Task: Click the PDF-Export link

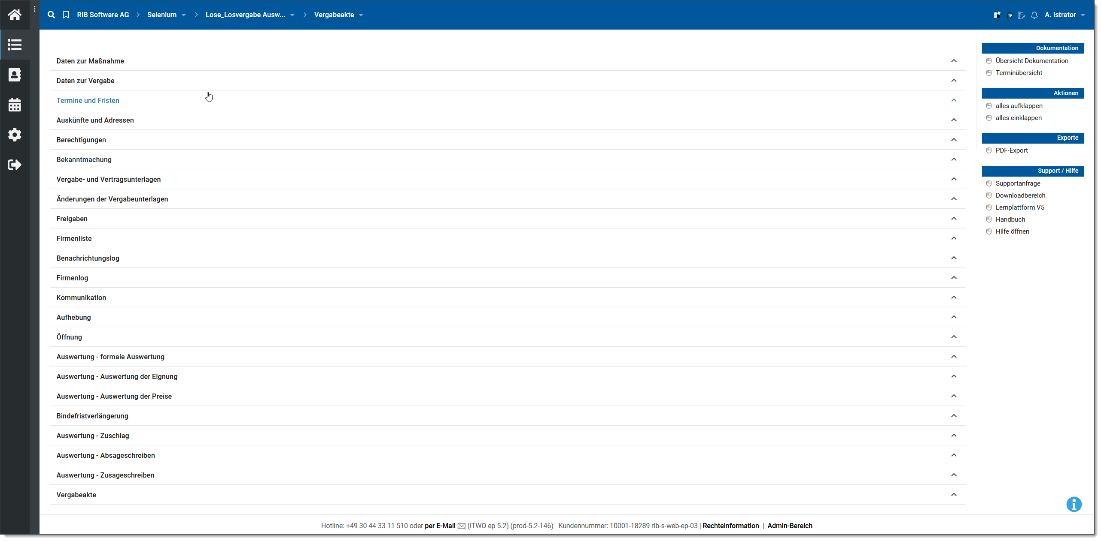Action: click(x=1011, y=150)
